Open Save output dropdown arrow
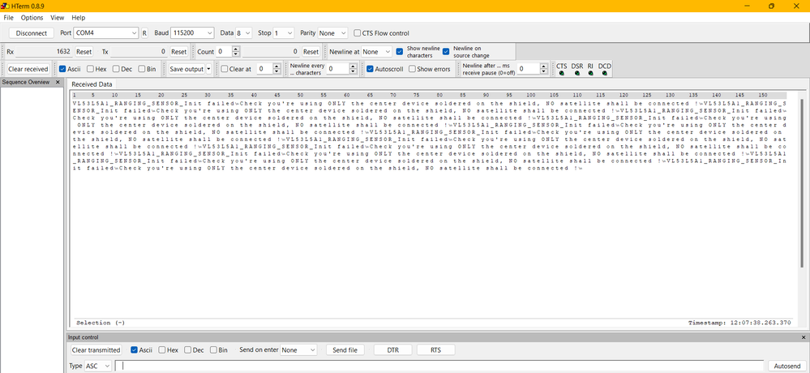This screenshot has width=810, height=373. [x=208, y=69]
